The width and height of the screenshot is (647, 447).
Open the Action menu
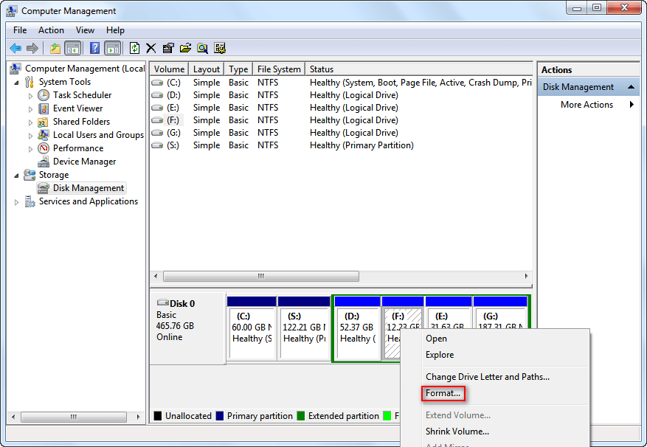click(x=51, y=30)
